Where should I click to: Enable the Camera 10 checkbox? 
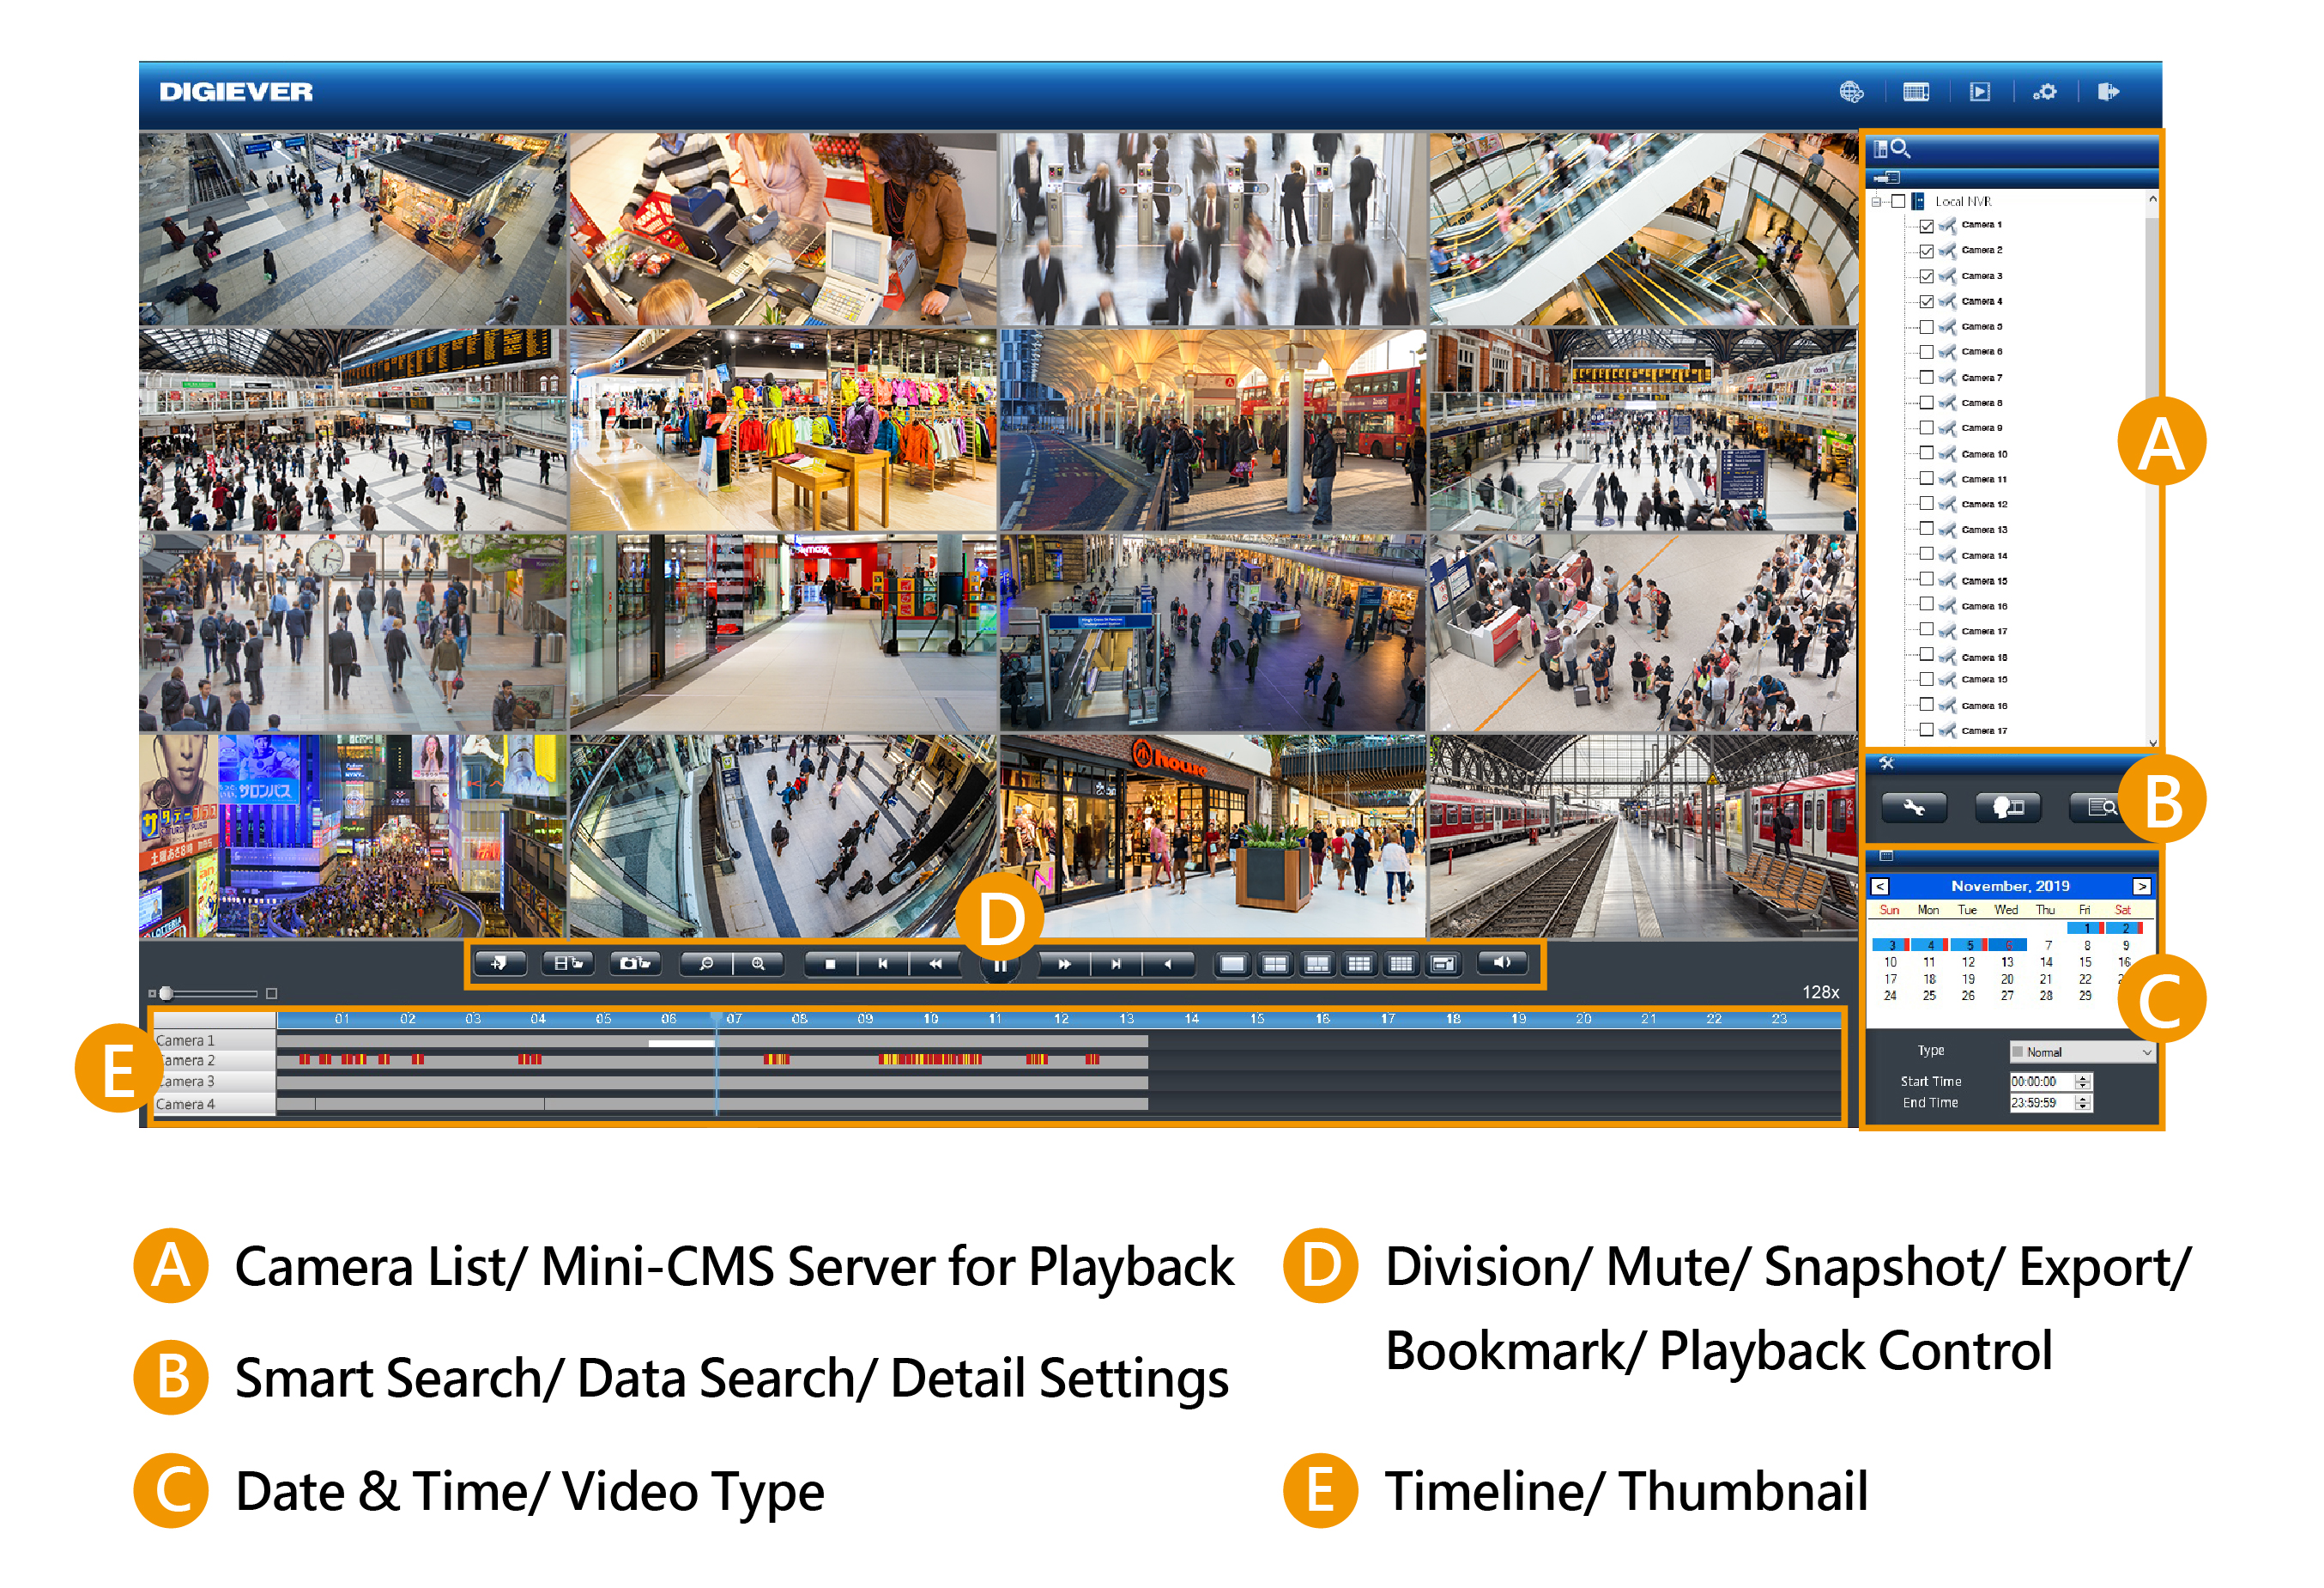click(1926, 453)
